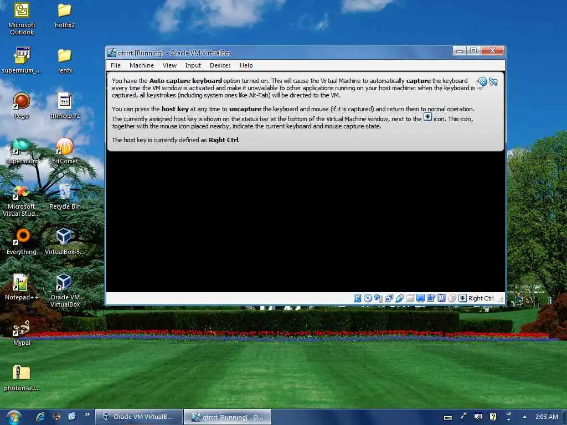This screenshot has width=567, height=425.
Task: Click the optical disc icon in status bar
Action: (x=368, y=298)
